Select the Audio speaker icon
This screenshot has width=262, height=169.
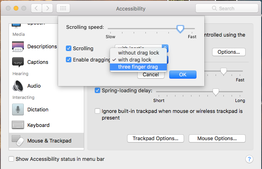coord(18,86)
